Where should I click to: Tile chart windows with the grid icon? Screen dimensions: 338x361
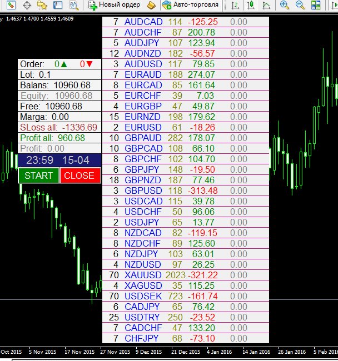pos(315,5)
